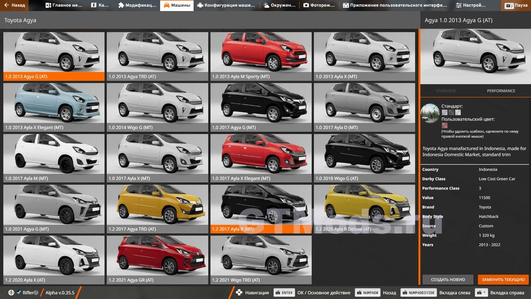The image size is (531, 299).
Task: Click the Years value 2013 - 2022
Action: pos(489,244)
